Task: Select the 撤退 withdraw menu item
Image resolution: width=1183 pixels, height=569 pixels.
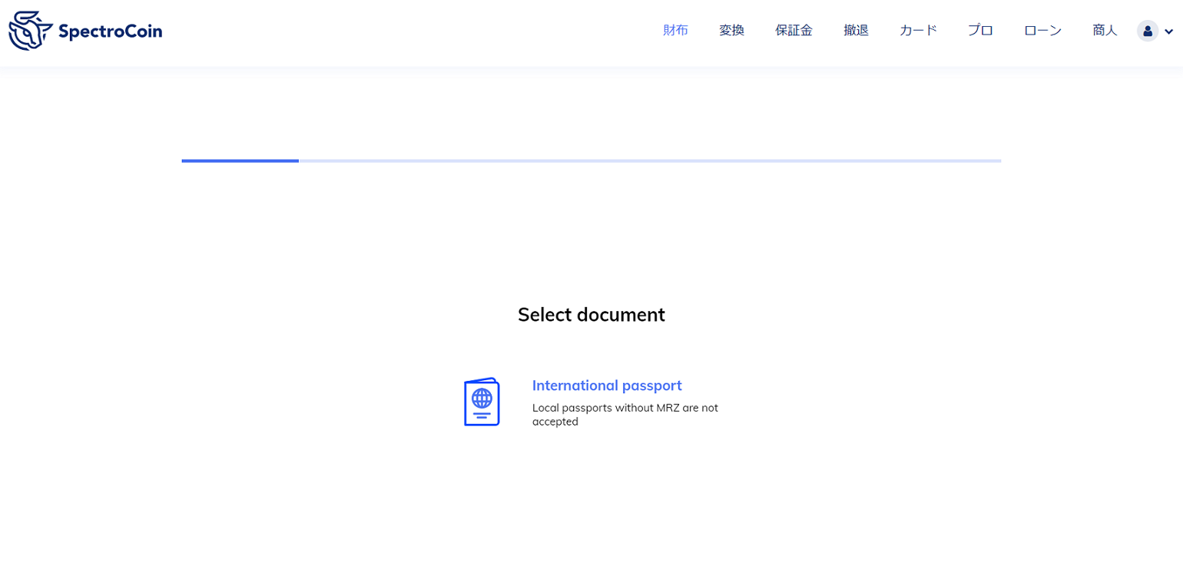Action: tap(856, 31)
